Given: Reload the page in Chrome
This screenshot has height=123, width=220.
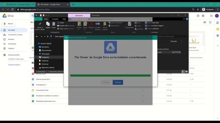Looking at the screenshot, I should click(x=12, y=10).
